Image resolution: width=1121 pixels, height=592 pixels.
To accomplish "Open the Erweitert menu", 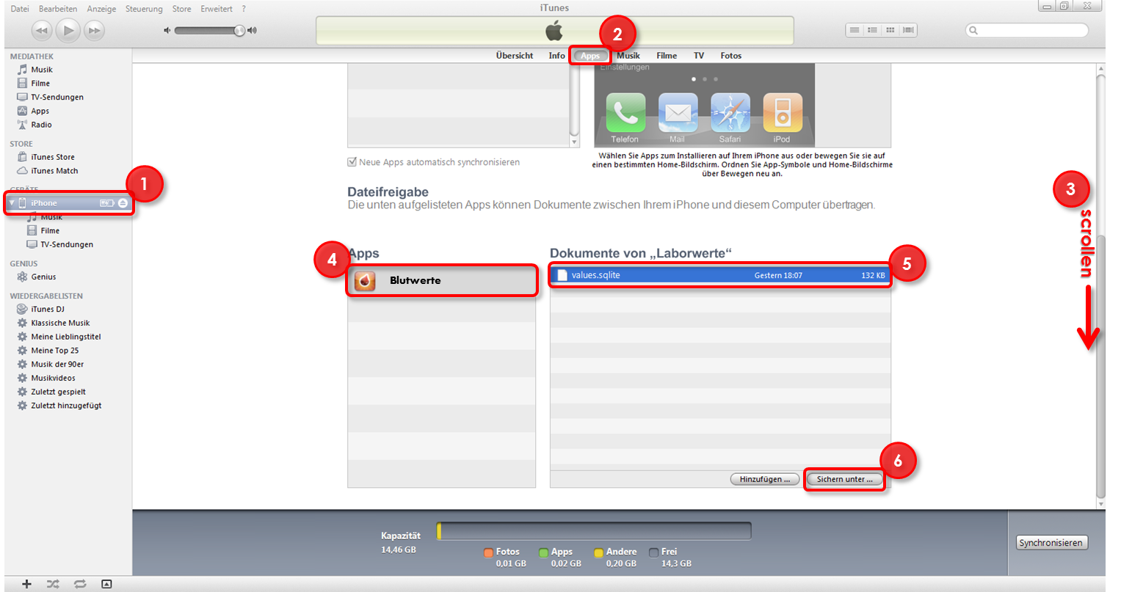I will [x=217, y=9].
